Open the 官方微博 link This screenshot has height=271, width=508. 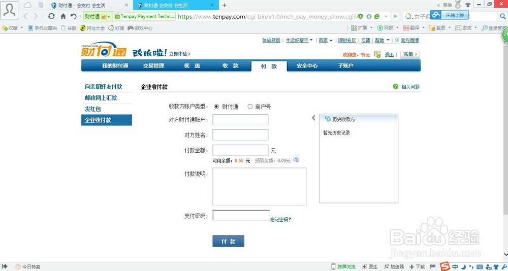[409, 41]
